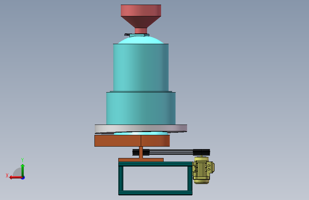309x200 pixels.
Task: Select the yellow electric motor
Action: [204, 170]
